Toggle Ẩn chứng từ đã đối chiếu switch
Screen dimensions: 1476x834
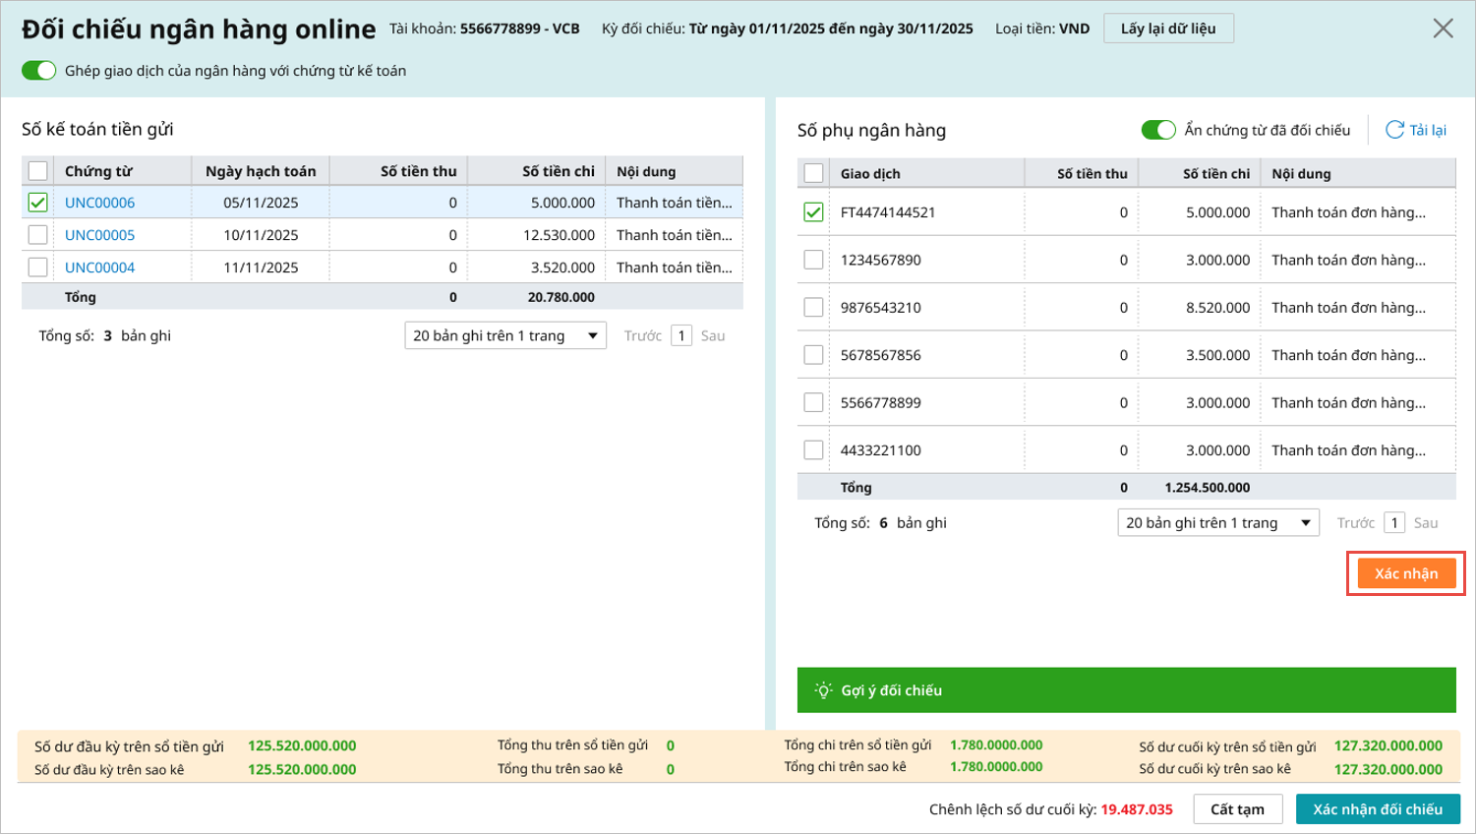point(1157,130)
